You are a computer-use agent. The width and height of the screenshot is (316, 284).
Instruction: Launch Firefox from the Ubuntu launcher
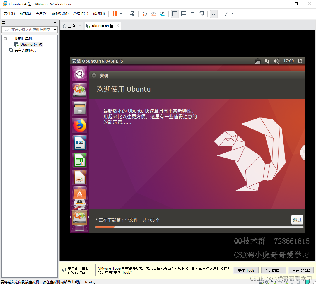pyautogui.click(x=80, y=126)
